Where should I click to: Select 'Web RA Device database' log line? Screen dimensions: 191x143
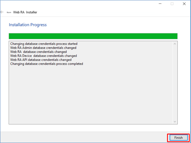44,56
